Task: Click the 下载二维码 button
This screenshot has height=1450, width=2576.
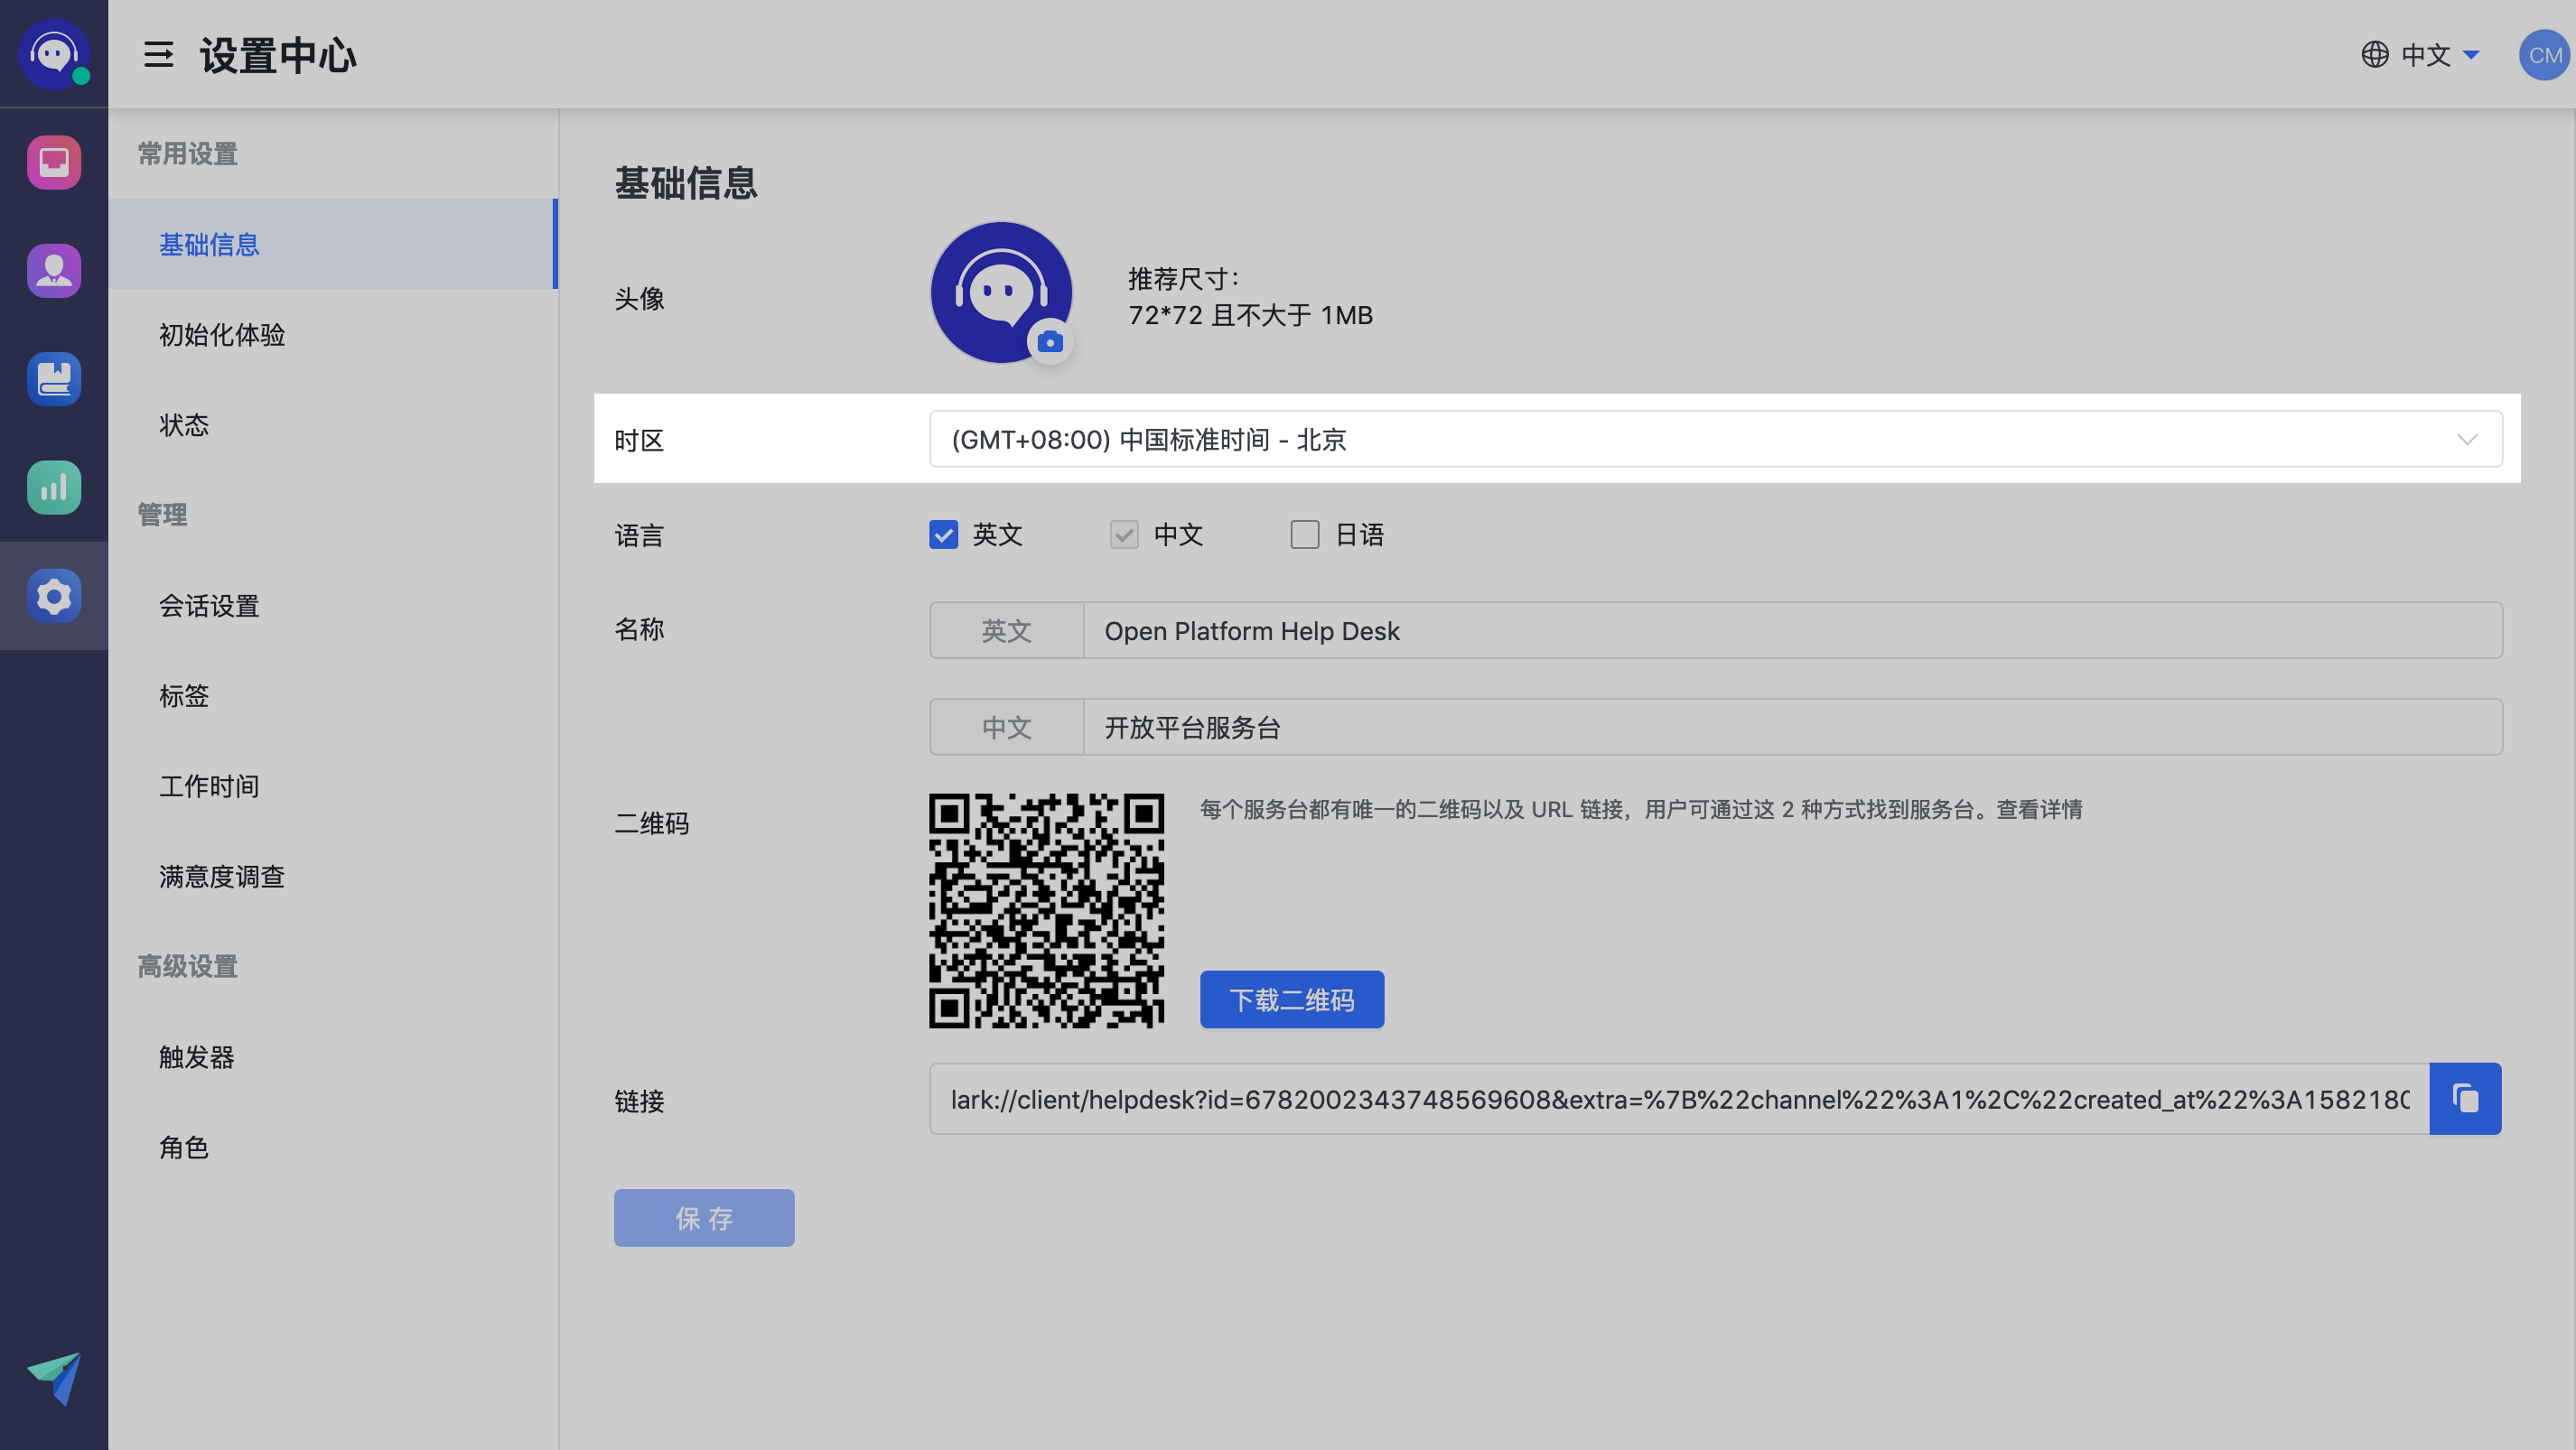Action: [x=1292, y=999]
